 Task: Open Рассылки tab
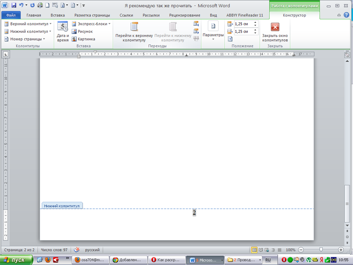click(151, 15)
